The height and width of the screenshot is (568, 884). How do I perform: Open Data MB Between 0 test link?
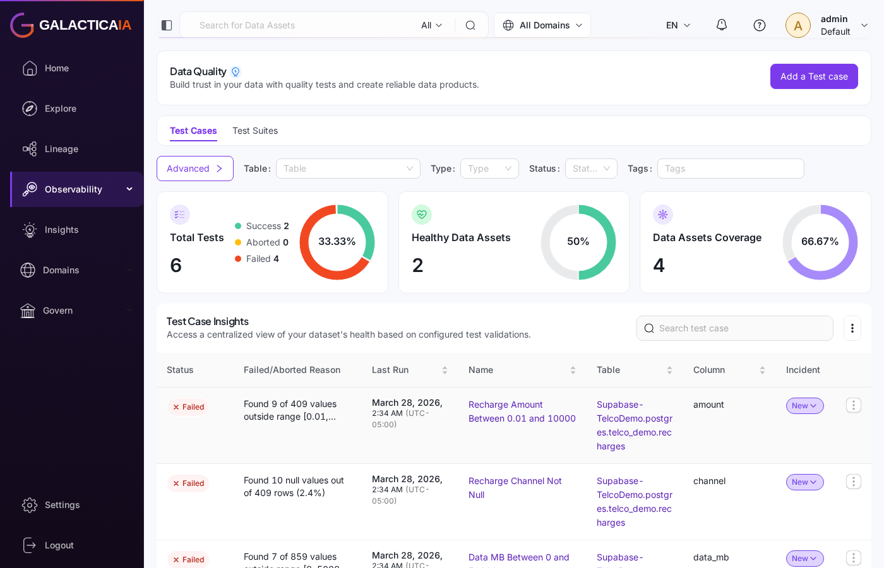[x=519, y=557]
